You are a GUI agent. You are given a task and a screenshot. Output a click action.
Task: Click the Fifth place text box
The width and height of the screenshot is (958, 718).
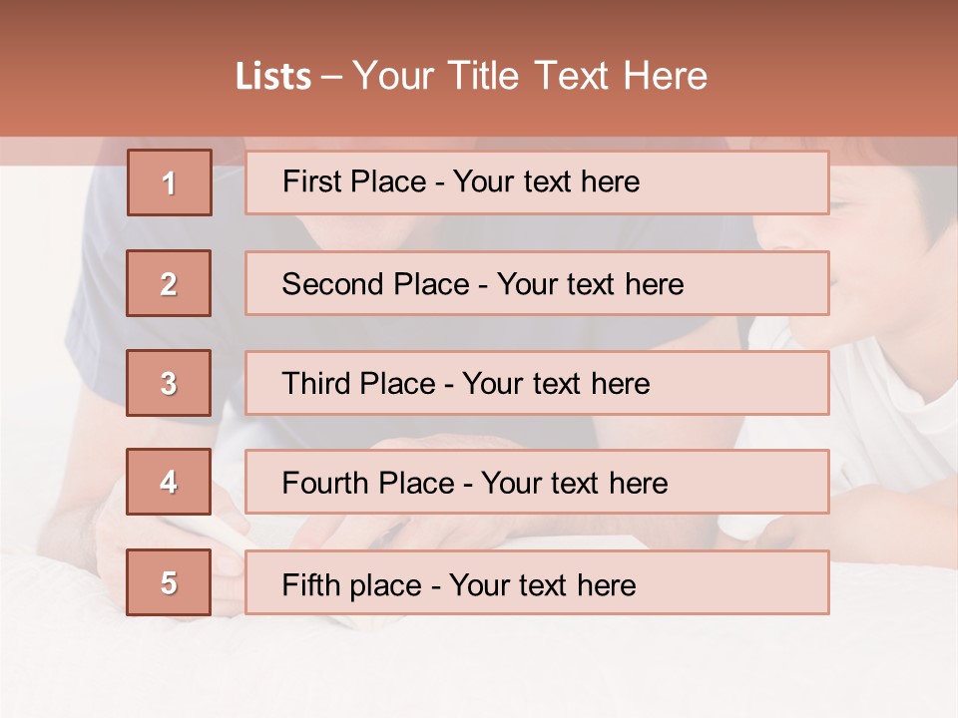(537, 582)
